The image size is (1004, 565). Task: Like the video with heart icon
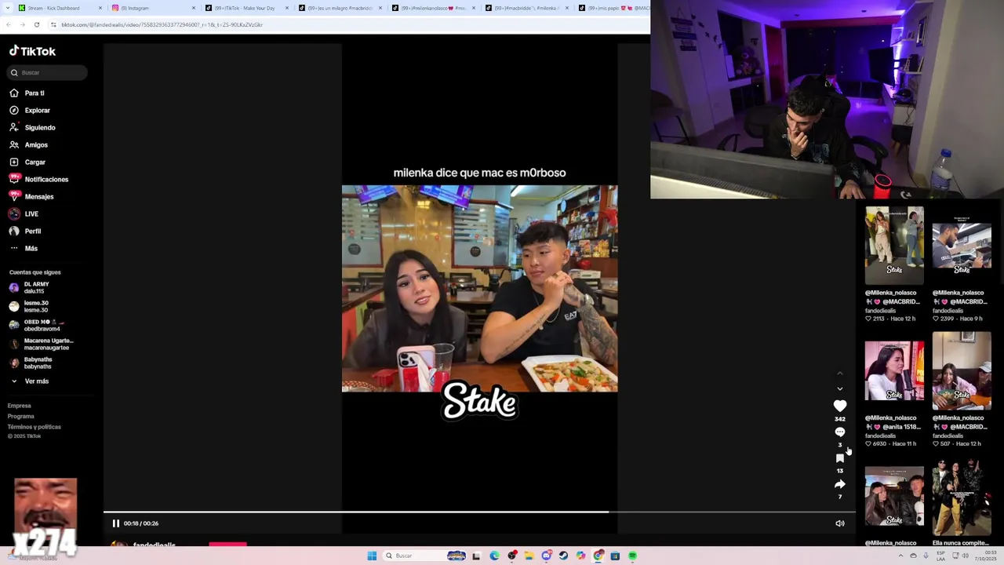point(840,406)
